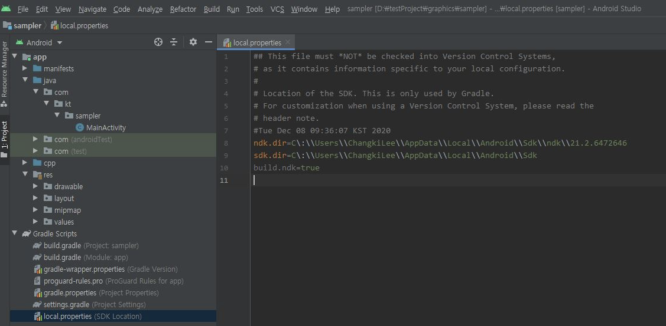Image resolution: width=666 pixels, height=326 pixels.
Task: Click the settings.gradle elephant icon
Action: [x=37, y=305]
